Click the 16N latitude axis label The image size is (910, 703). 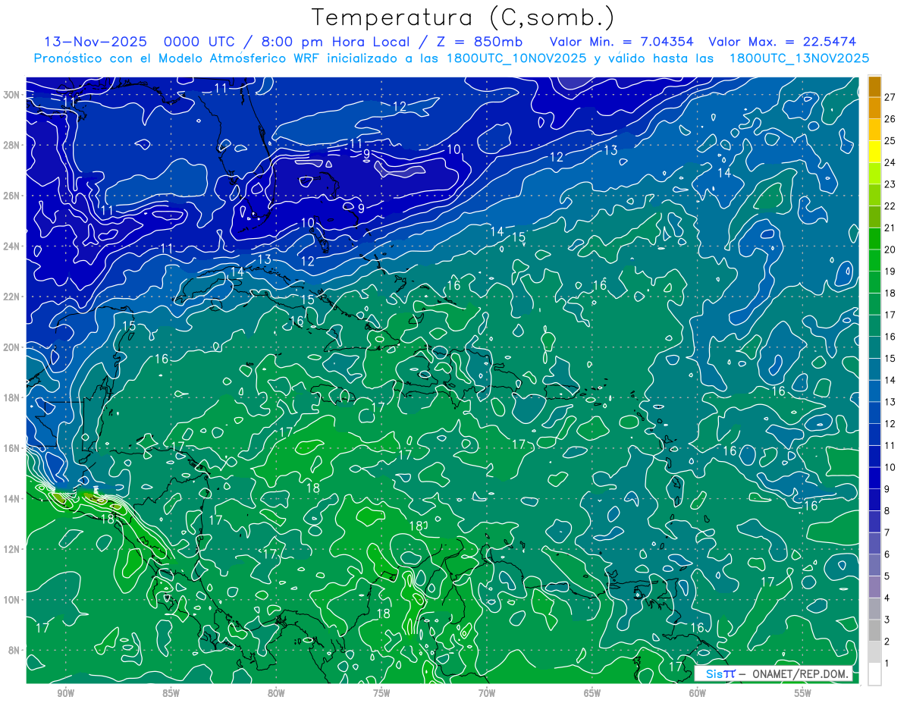click(x=13, y=448)
